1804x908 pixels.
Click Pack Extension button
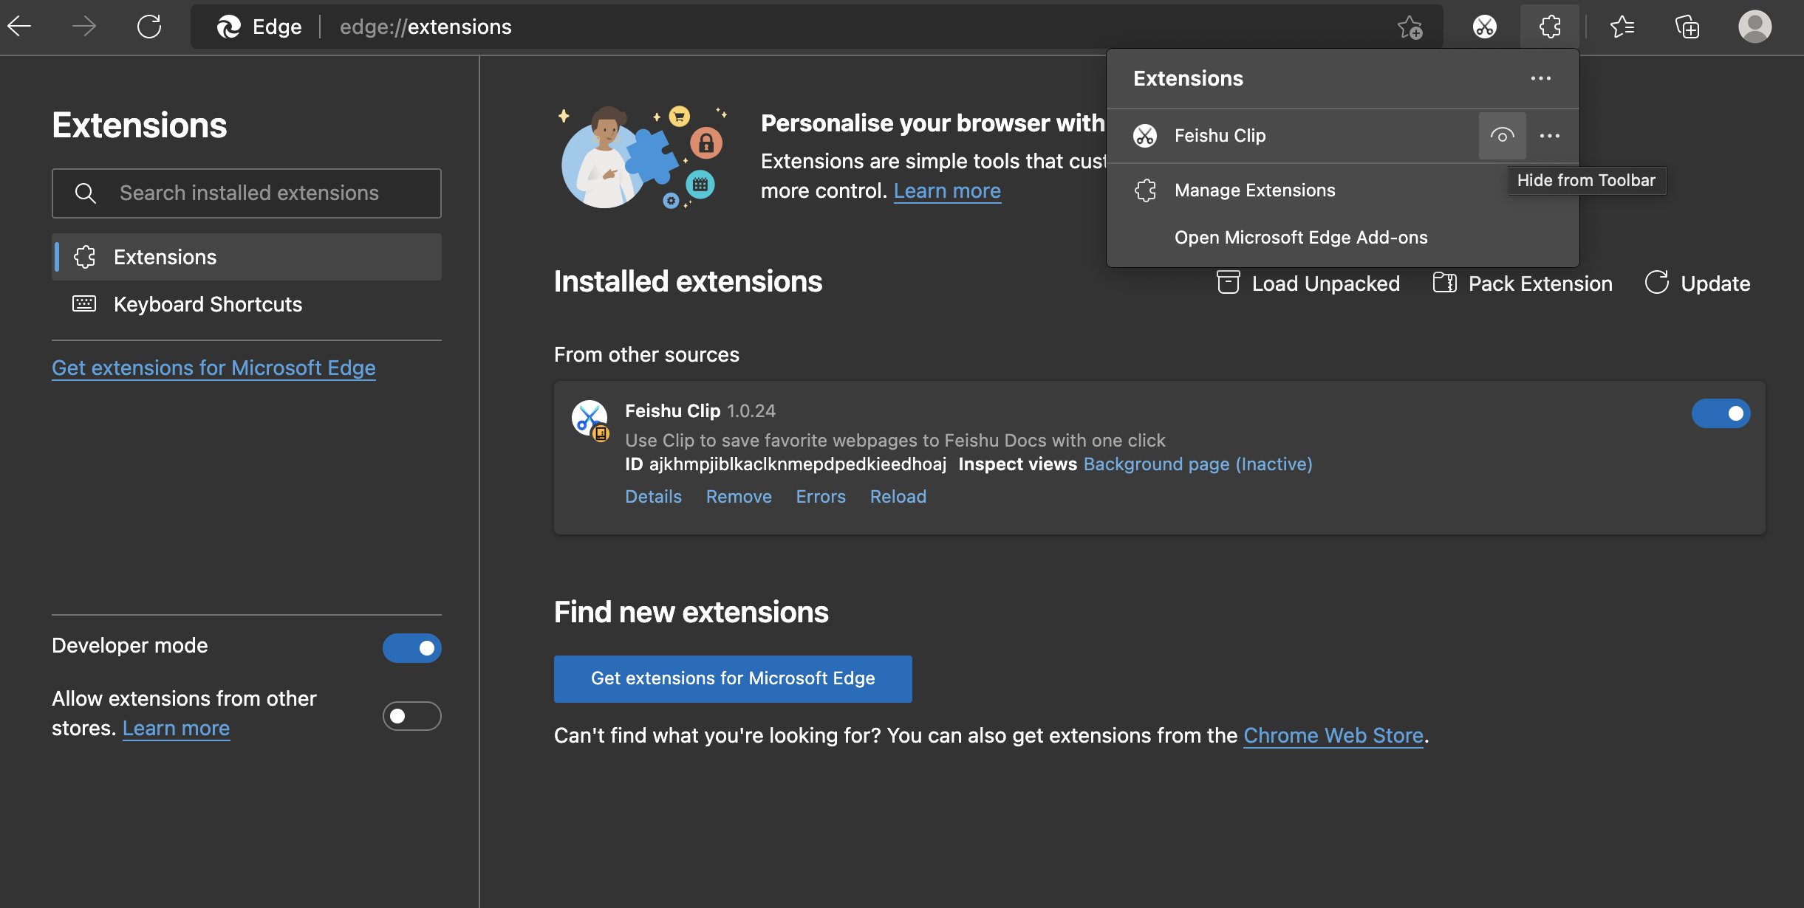[x=1523, y=283]
